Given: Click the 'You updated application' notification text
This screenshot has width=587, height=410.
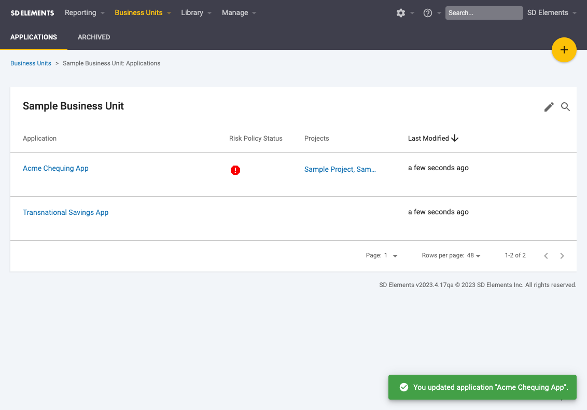Looking at the screenshot, I should pyautogui.click(x=491, y=387).
